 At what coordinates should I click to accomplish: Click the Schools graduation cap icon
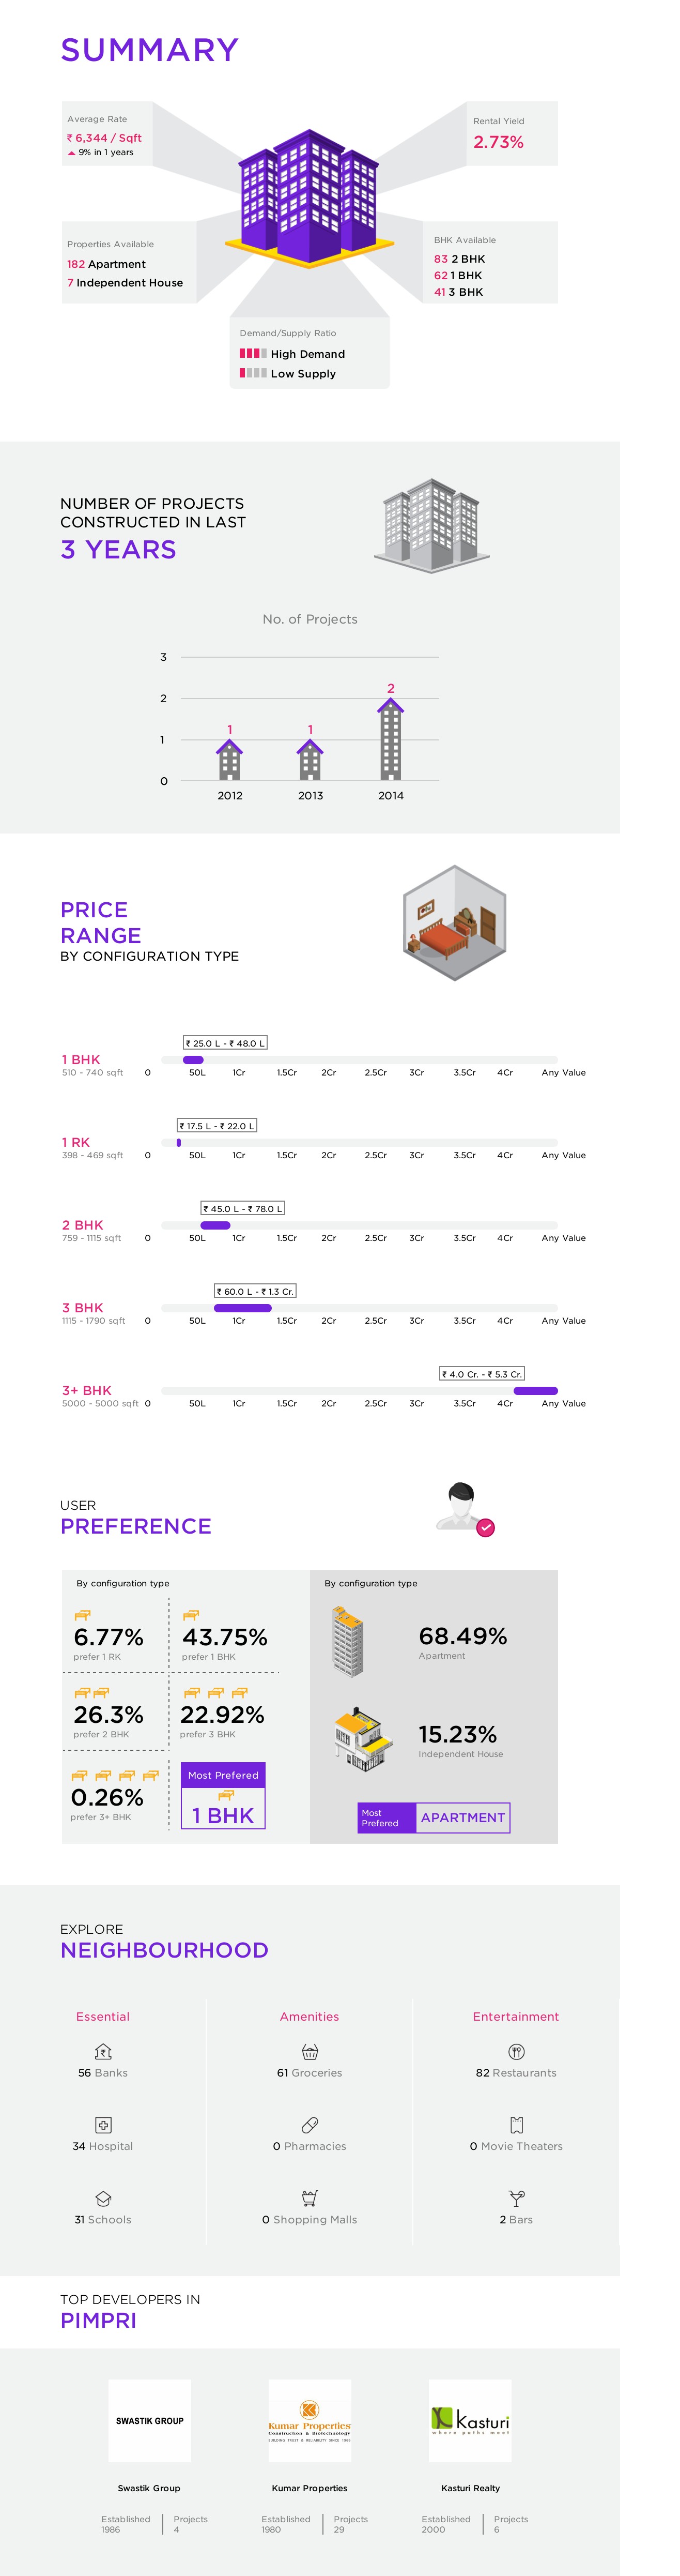tap(102, 2198)
